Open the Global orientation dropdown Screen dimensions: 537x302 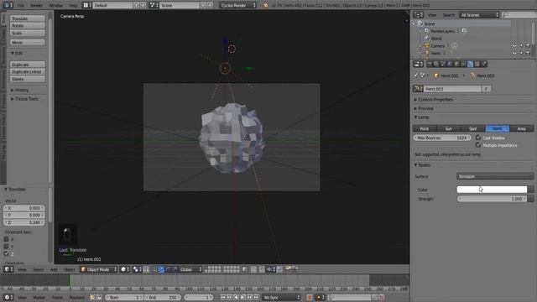(190, 269)
